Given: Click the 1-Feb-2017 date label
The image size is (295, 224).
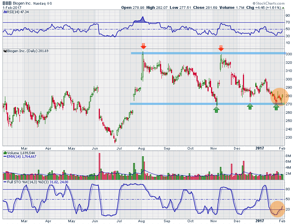Looking at the screenshot, I should tap(12, 7).
